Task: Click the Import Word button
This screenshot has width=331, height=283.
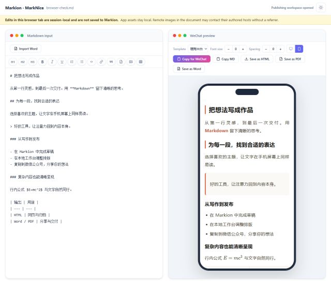Action: (x=25, y=49)
